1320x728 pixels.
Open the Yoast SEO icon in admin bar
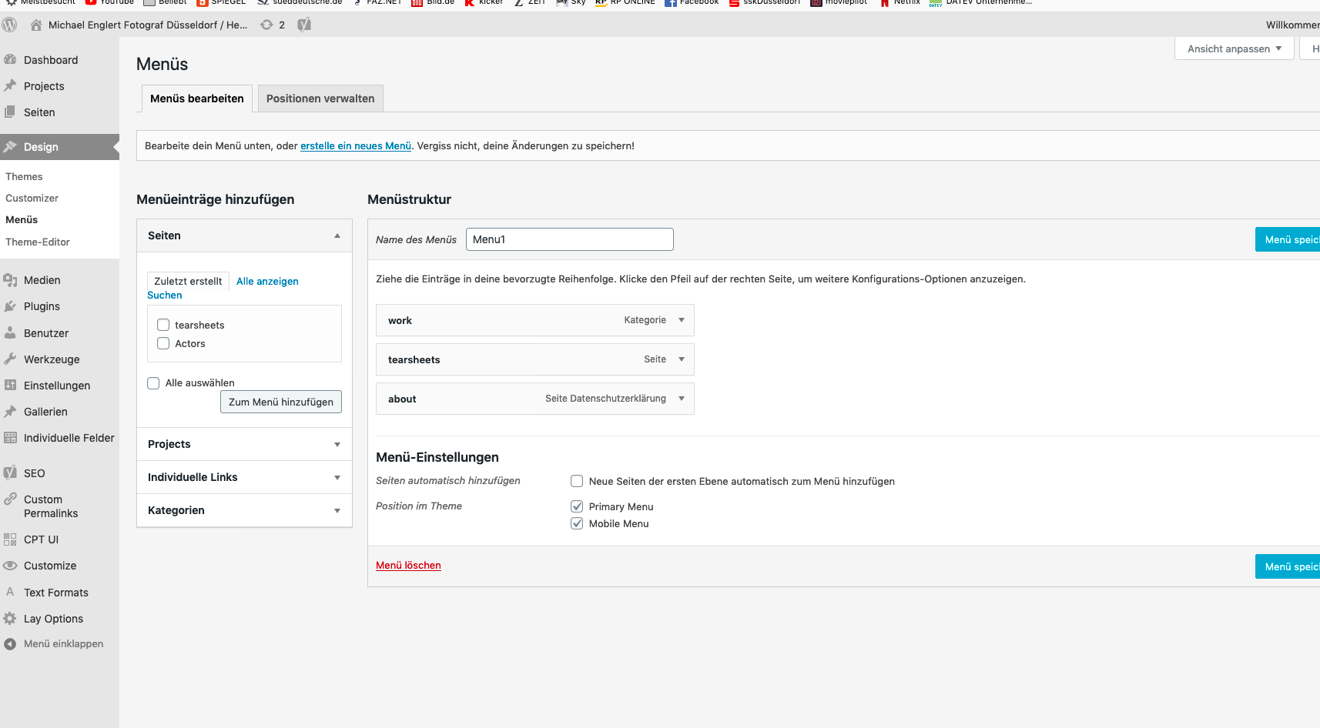click(x=304, y=25)
